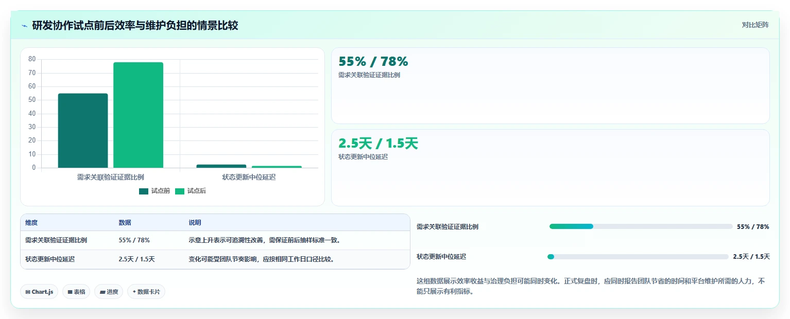Screen dimensions: 790x319
Task: Click the 状态更新中位延迟 progress bar
Action: (x=638, y=257)
